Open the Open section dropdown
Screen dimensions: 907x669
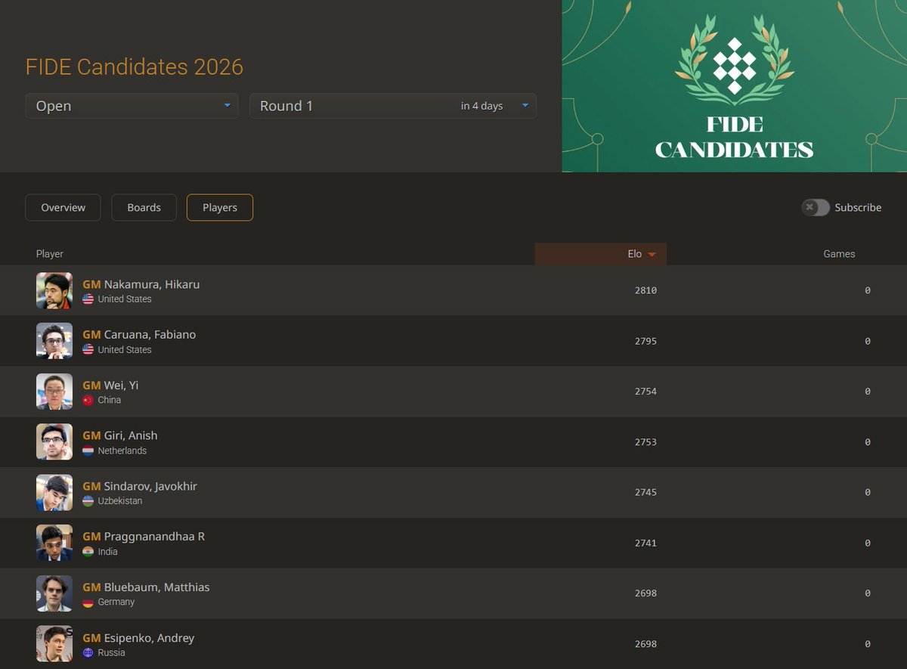click(x=132, y=106)
